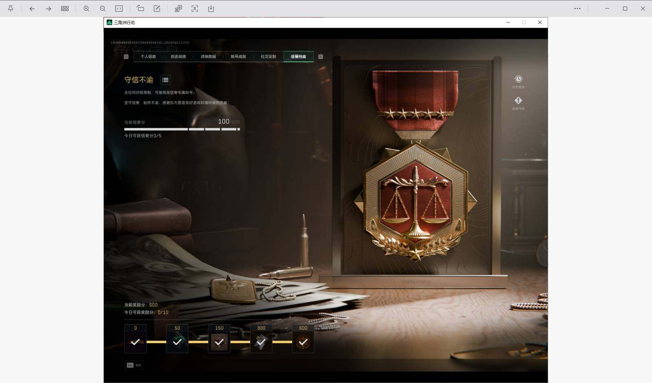
Task: Click the 当前奖励分: 600 text
Action: (141, 305)
